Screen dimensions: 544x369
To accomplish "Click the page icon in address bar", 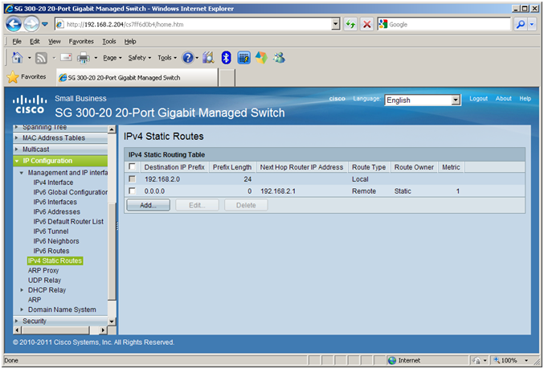I will (60, 24).
